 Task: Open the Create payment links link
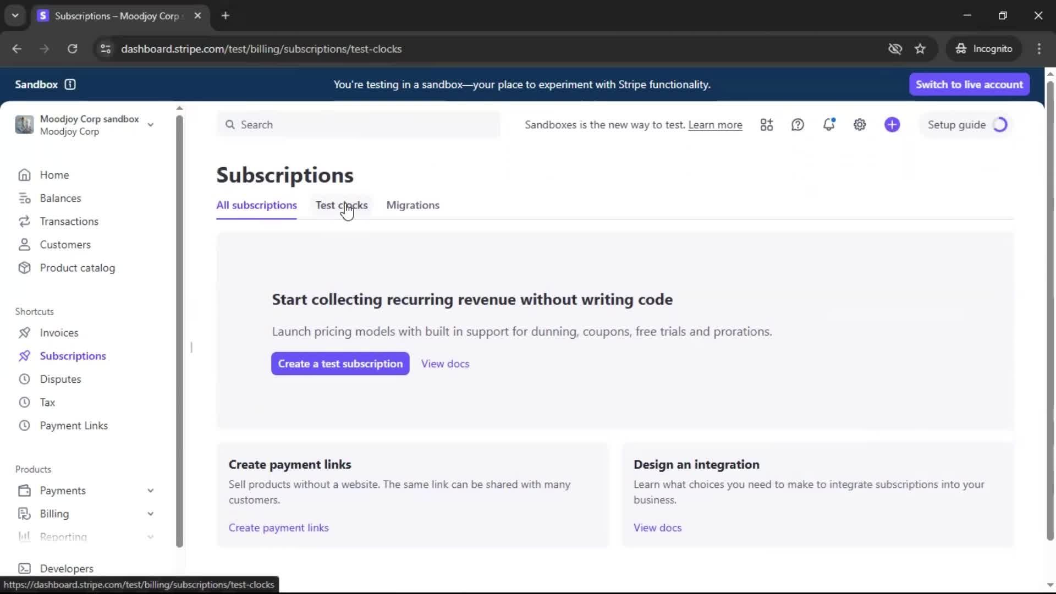[x=278, y=527]
